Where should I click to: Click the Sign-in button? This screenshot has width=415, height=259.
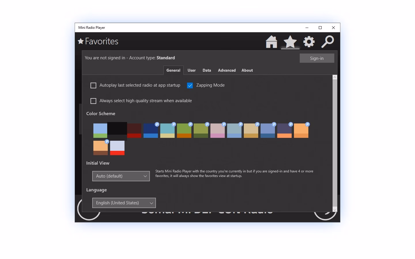click(317, 58)
